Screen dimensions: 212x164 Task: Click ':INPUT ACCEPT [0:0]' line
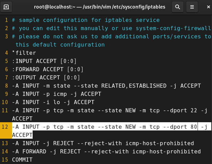click(x=44, y=61)
